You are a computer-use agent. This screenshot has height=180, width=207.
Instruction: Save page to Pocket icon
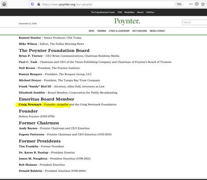click(x=197, y=4)
